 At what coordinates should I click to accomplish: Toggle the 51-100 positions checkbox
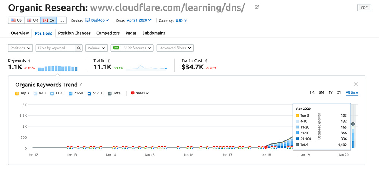(x=89, y=93)
